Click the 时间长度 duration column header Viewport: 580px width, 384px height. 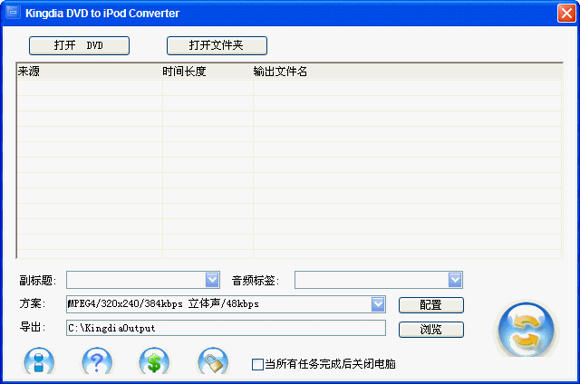(207, 72)
